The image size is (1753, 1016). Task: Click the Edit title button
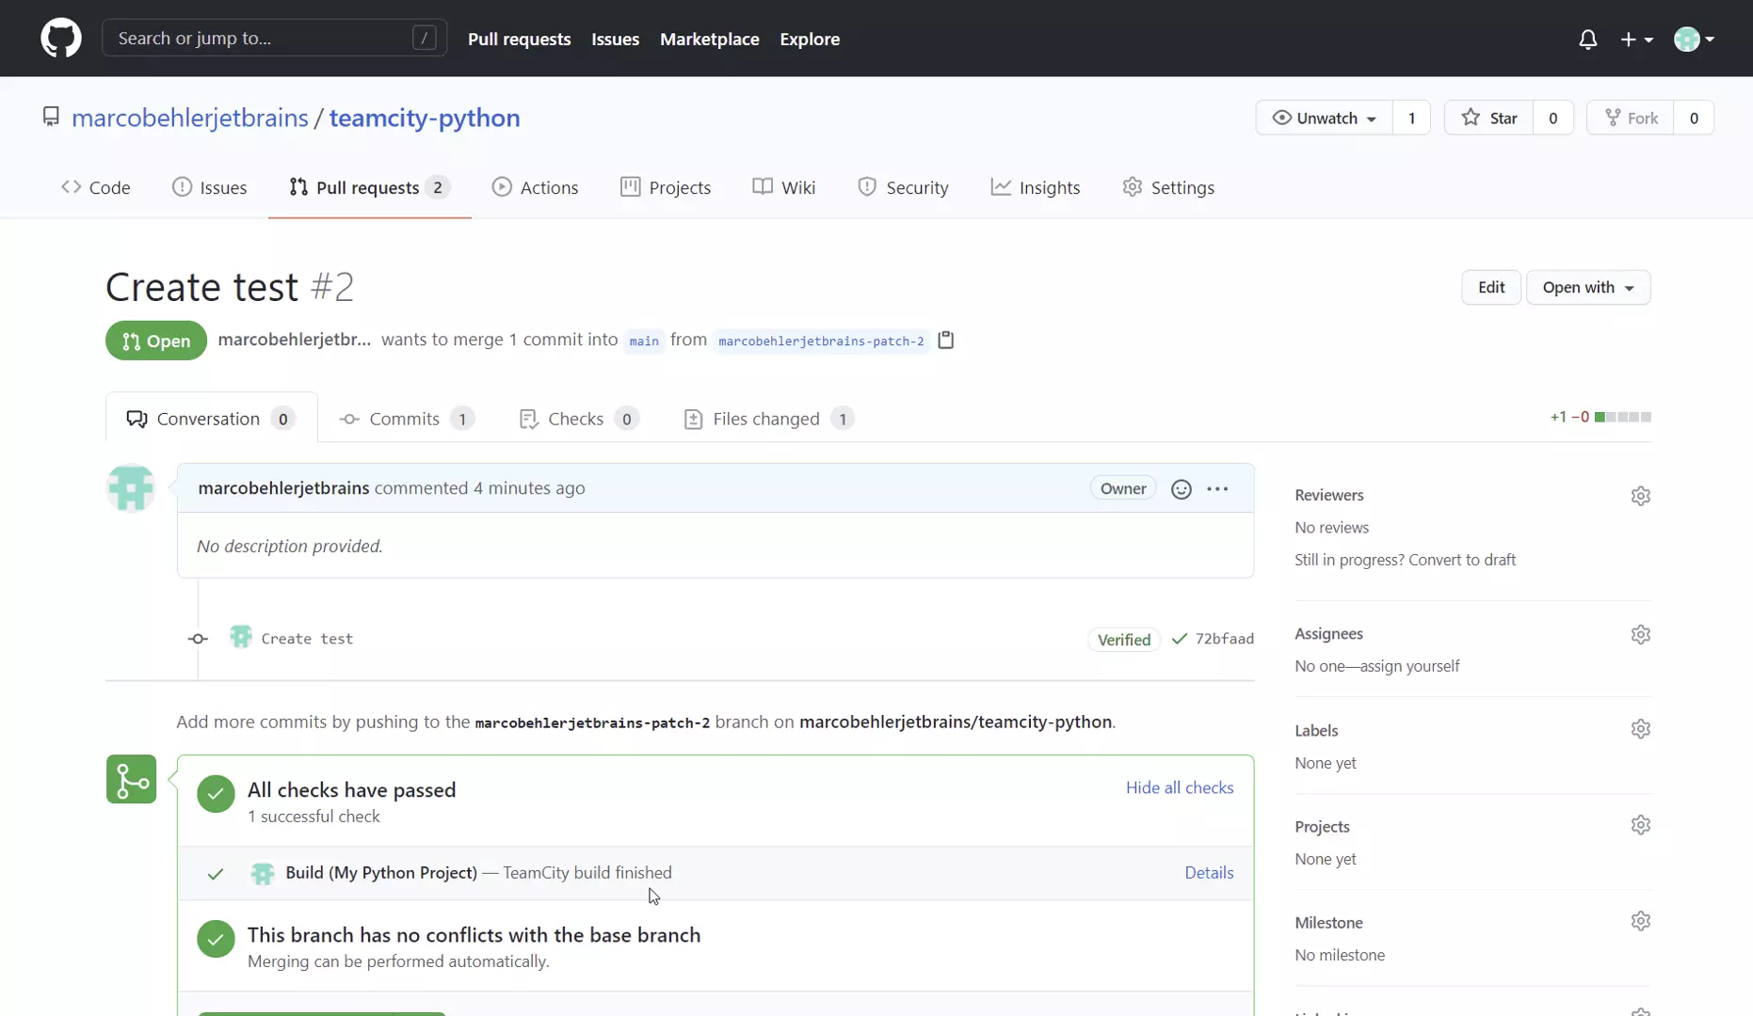(1490, 288)
